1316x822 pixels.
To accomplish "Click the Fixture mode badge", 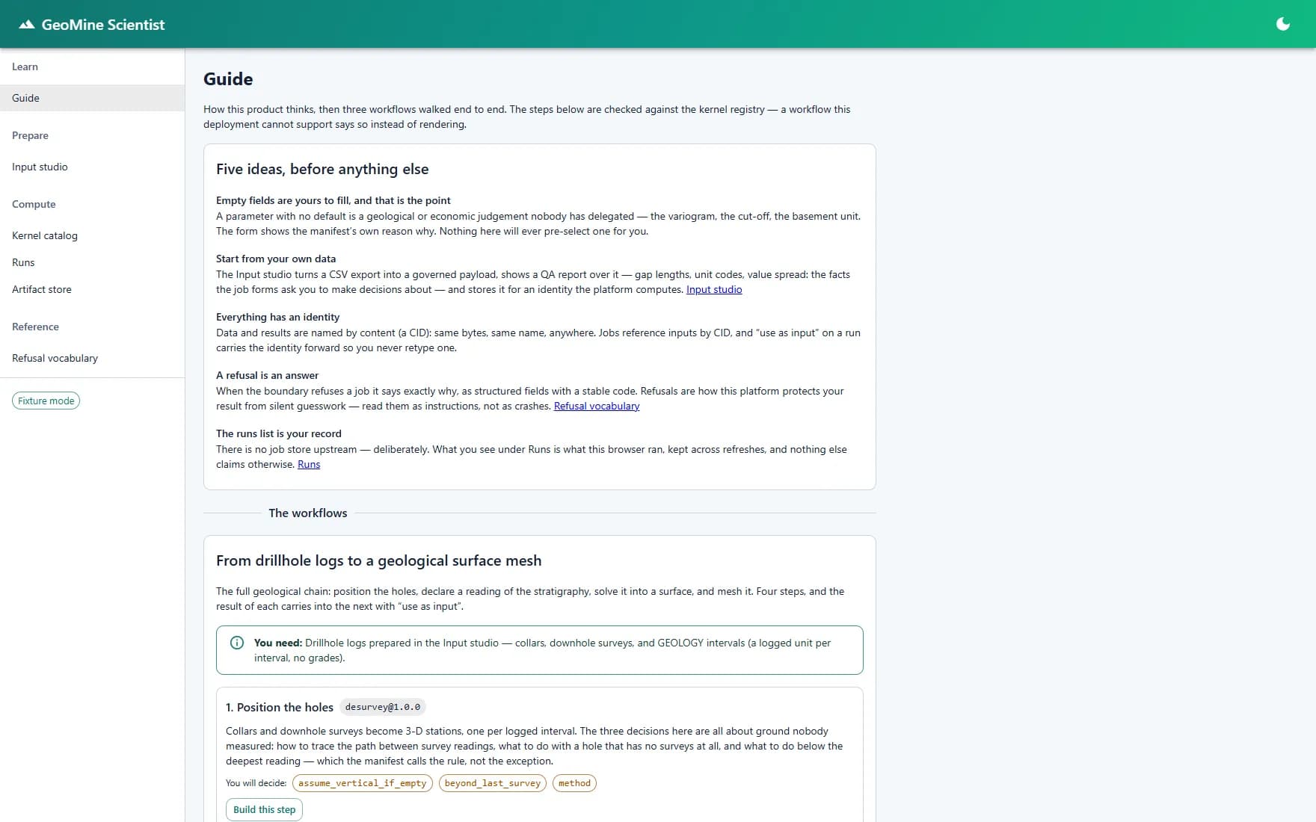I will [x=46, y=401].
